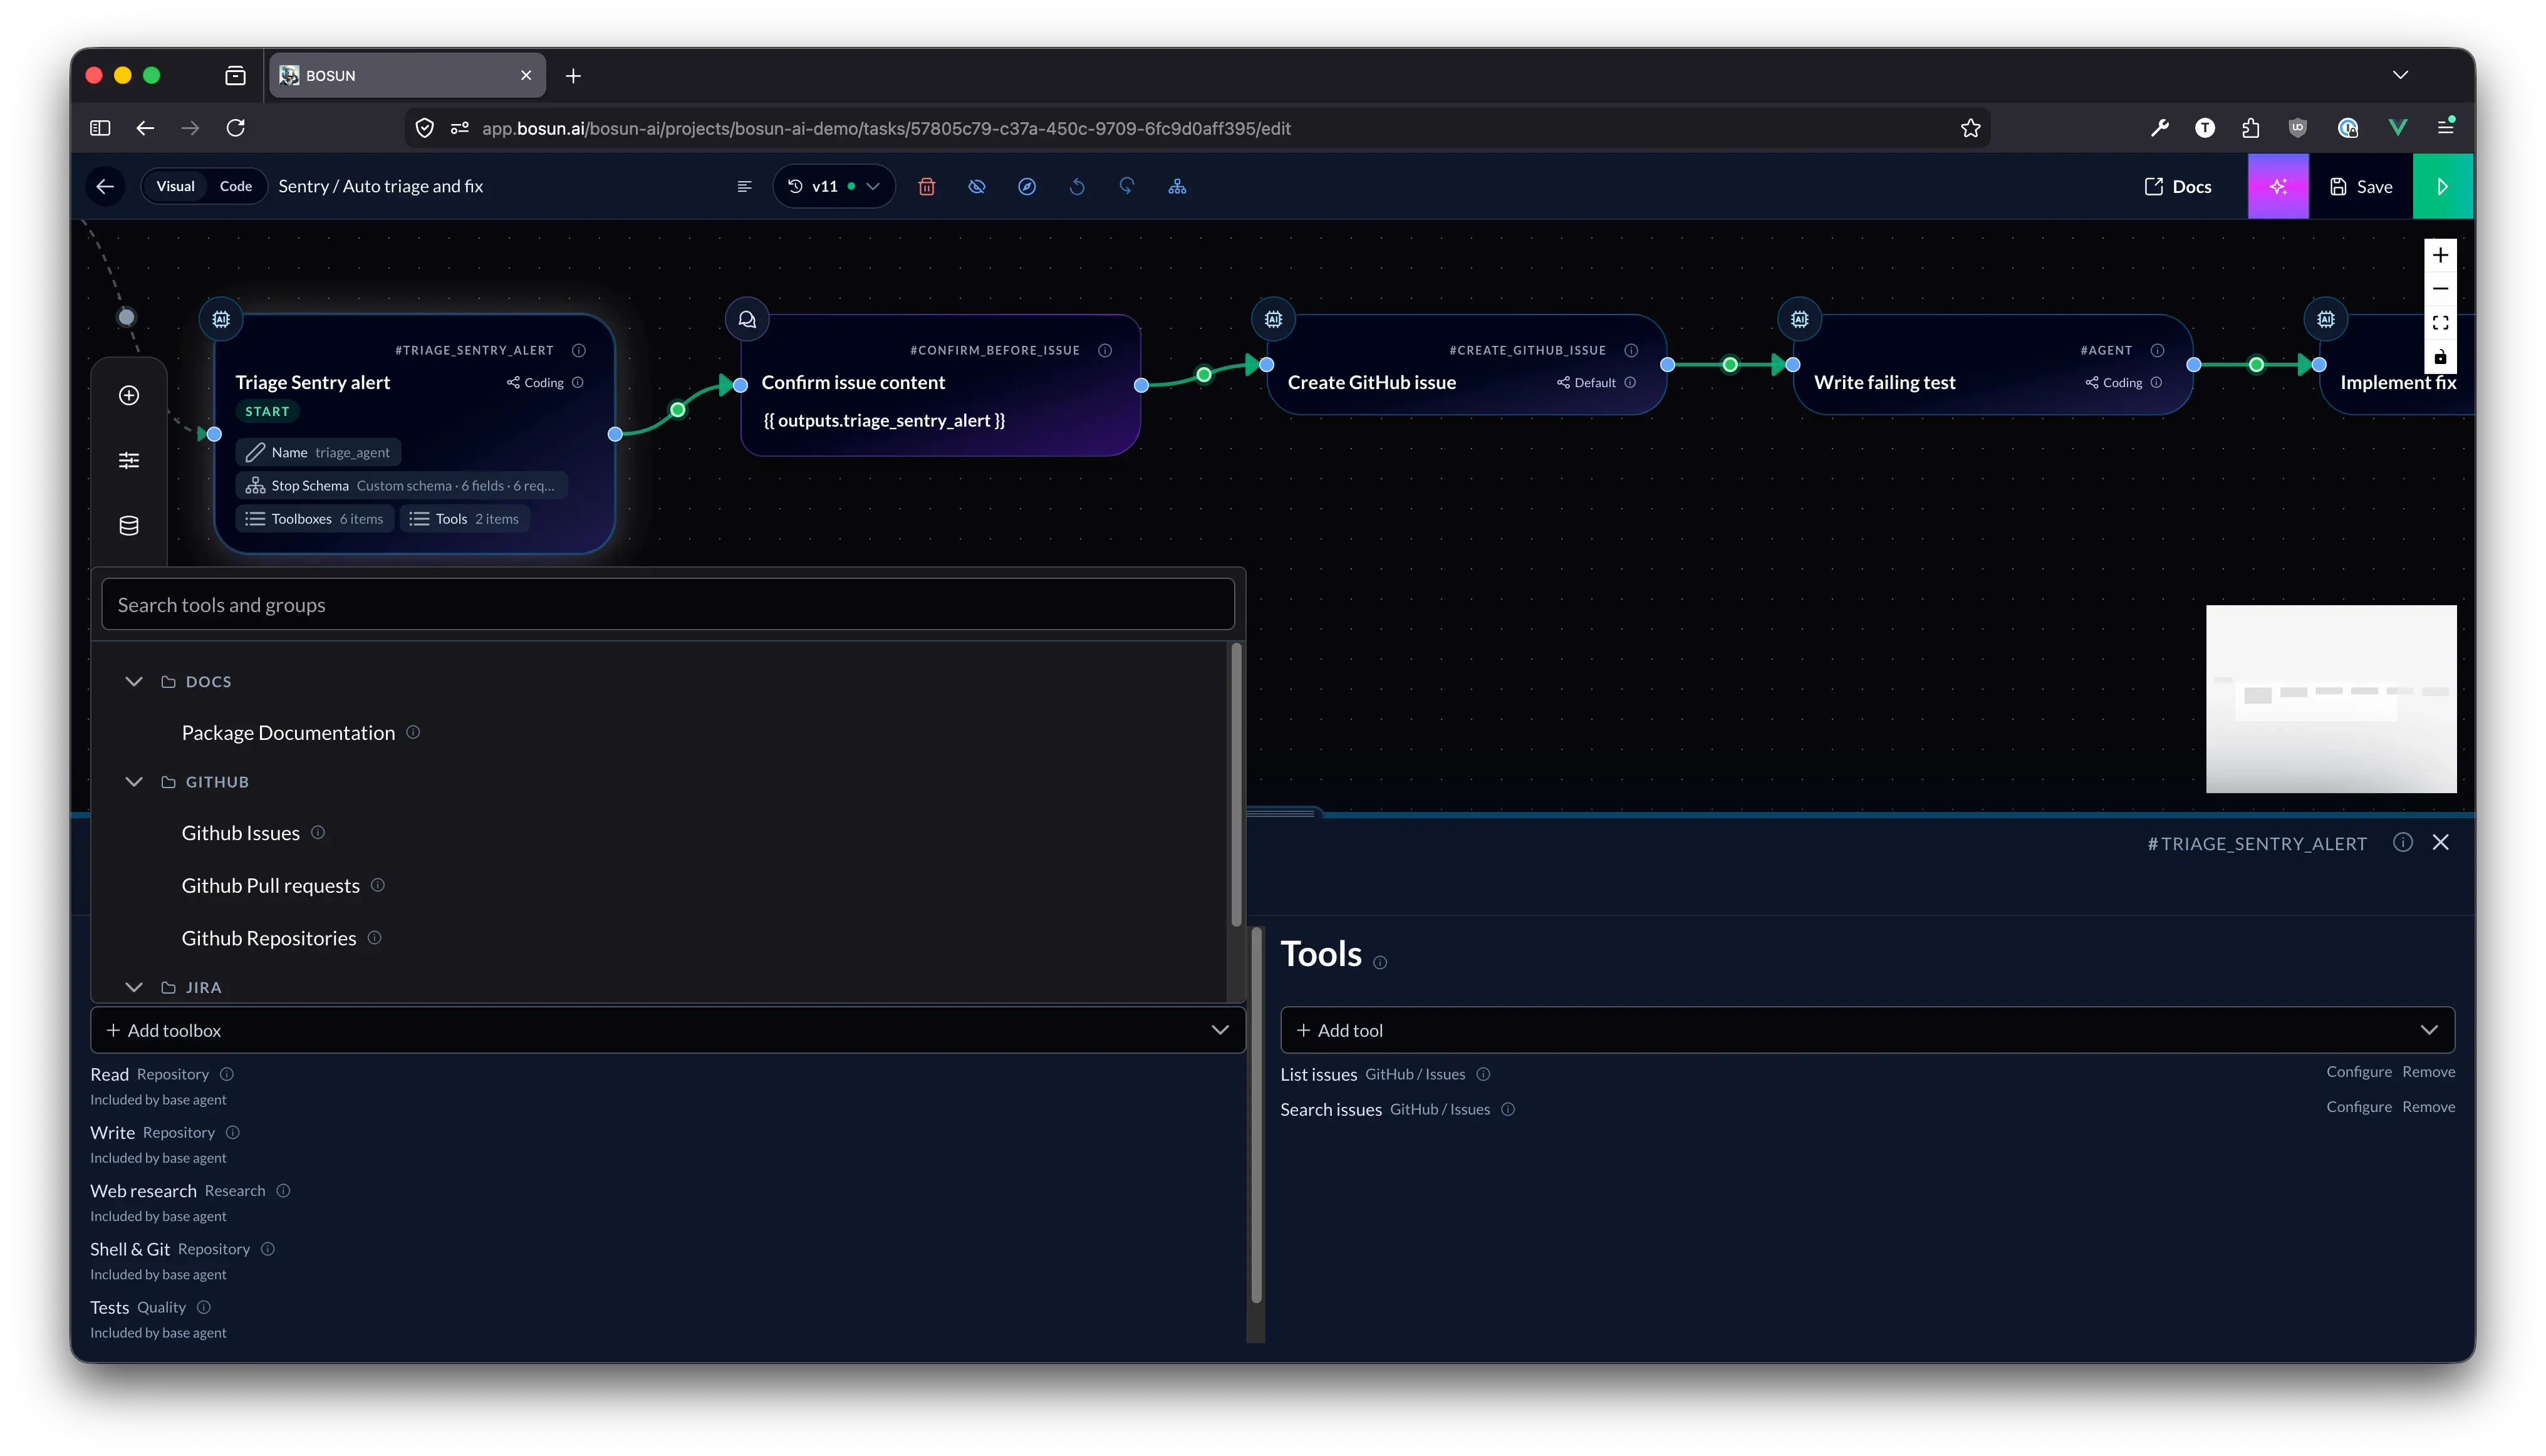Click the delete workflow trash icon
The image size is (2546, 1456).
pos(927,186)
